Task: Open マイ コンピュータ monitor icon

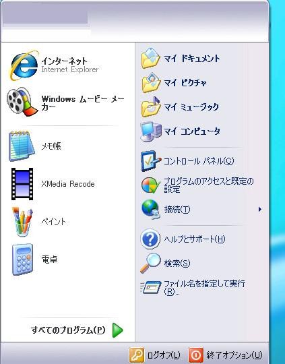Action: (151, 131)
